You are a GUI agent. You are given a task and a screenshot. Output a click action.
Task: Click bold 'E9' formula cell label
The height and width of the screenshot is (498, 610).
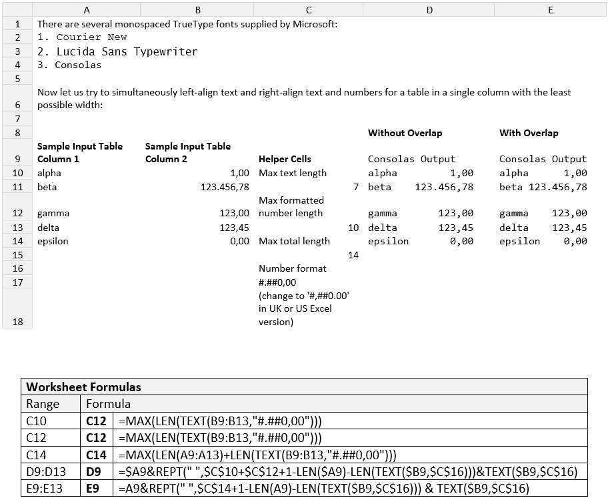tap(93, 488)
